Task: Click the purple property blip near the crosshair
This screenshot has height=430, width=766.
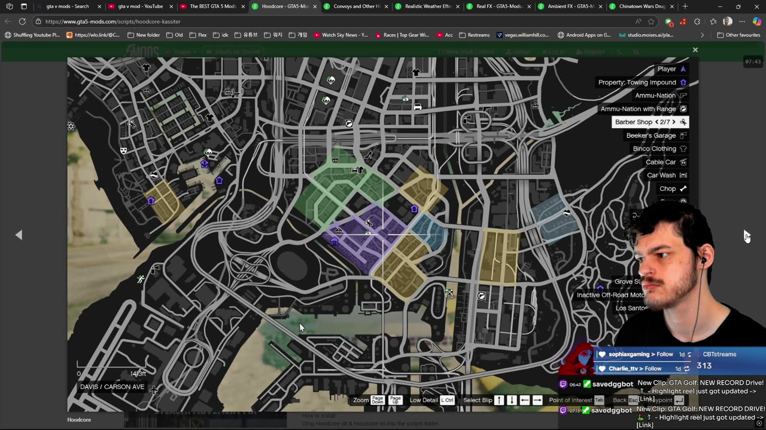Action: (x=414, y=208)
